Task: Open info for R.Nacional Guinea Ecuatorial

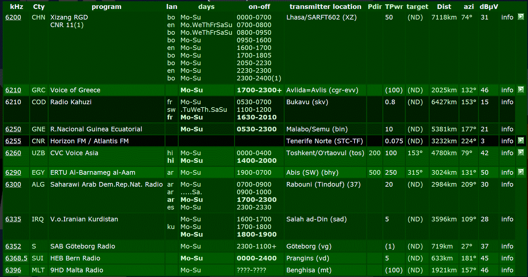Action: click(507, 129)
